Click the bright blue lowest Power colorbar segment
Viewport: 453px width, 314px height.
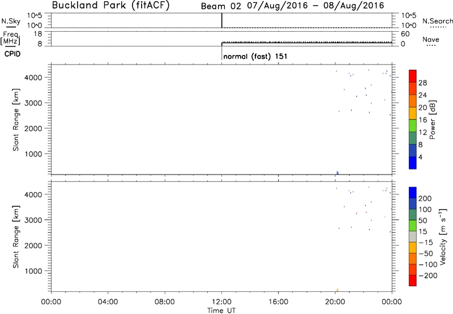(413, 163)
